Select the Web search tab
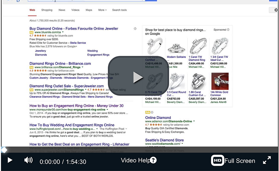 tap(32, 10)
